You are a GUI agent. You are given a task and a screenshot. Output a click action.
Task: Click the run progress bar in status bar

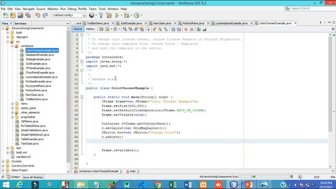click(264, 177)
